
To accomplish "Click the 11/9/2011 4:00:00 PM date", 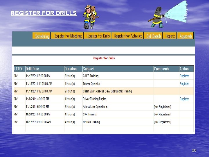I will tap(37, 99).
